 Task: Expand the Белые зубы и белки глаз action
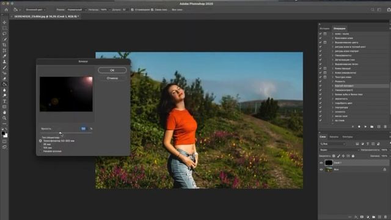(332, 95)
